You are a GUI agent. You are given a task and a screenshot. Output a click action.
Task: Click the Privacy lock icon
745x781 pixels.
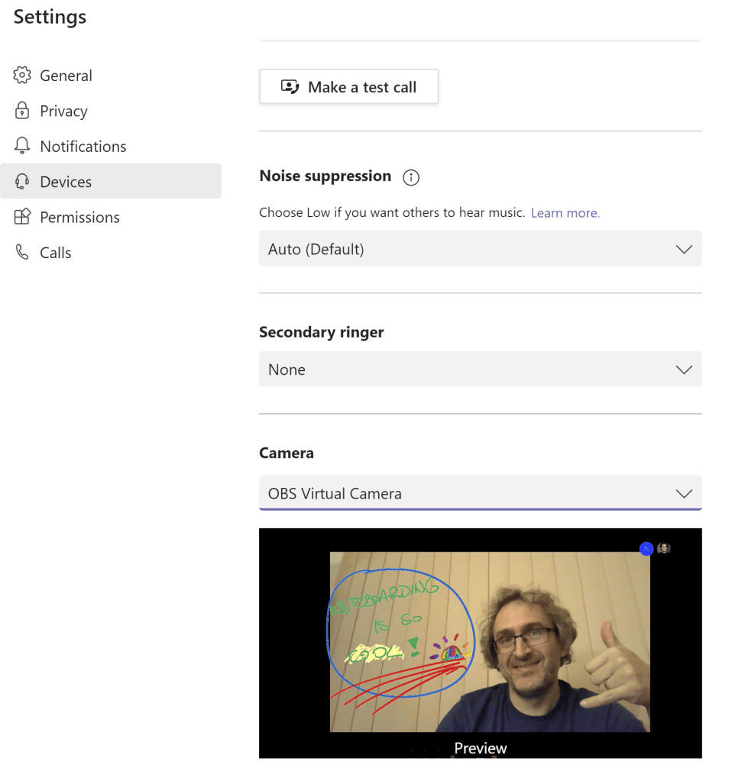pos(22,111)
